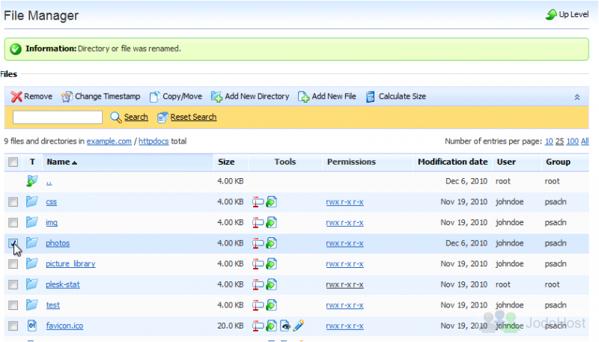Sort by Modification date column header

coord(452,162)
